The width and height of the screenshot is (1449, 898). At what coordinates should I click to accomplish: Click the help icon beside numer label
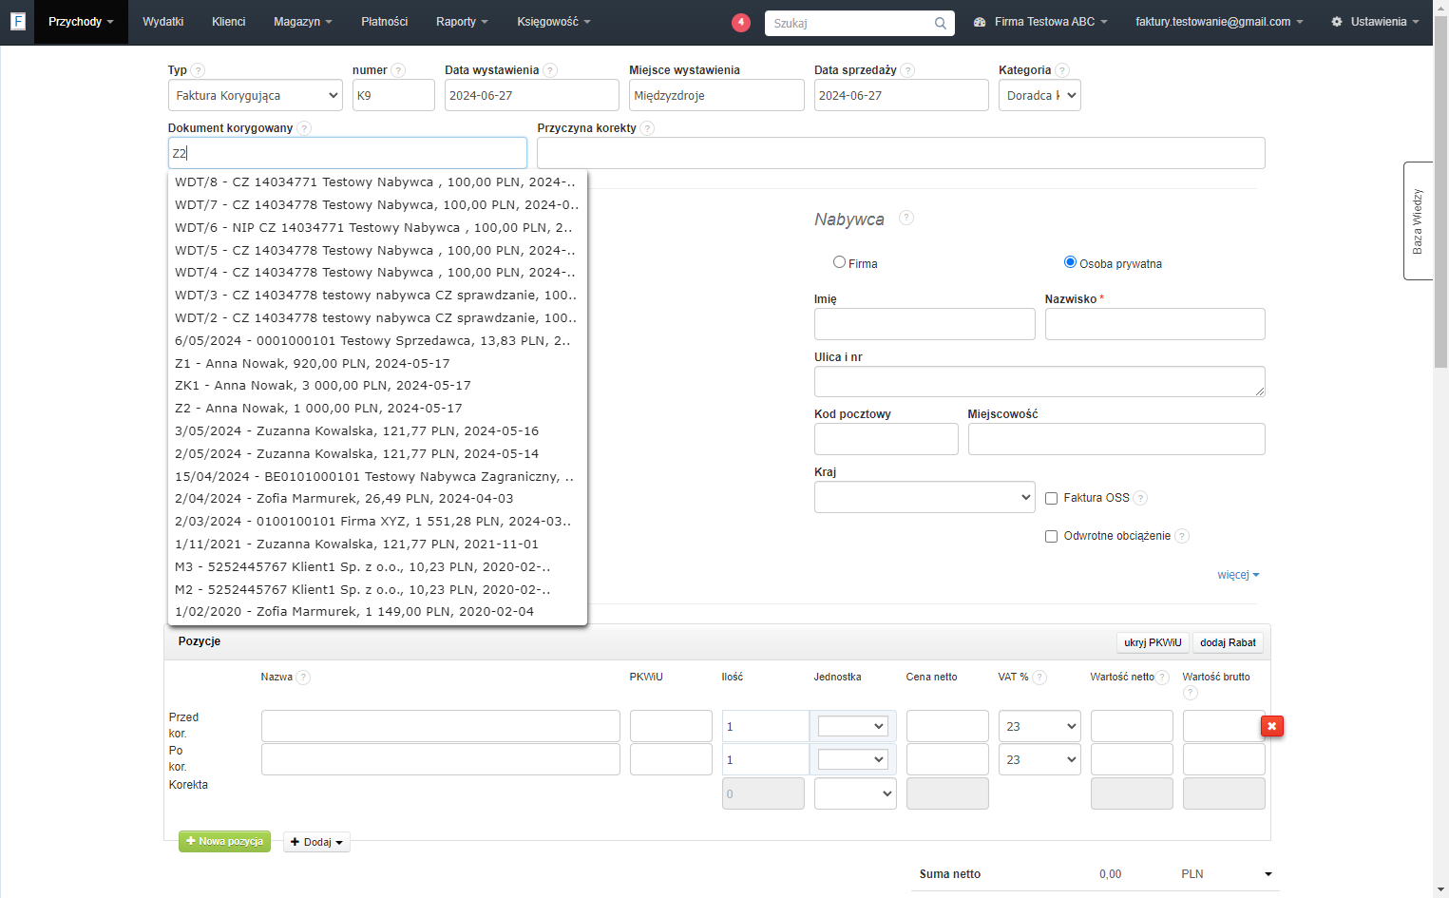coord(398,70)
